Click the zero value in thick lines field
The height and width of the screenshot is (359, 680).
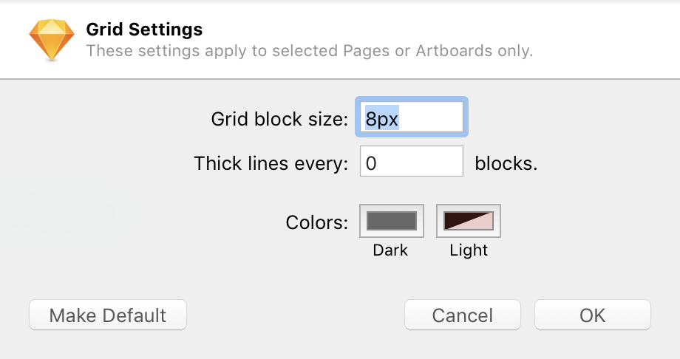pyautogui.click(x=371, y=163)
